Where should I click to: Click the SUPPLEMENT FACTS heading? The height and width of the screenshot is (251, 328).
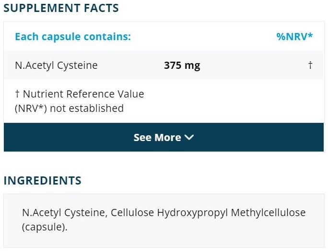point(61,8)
